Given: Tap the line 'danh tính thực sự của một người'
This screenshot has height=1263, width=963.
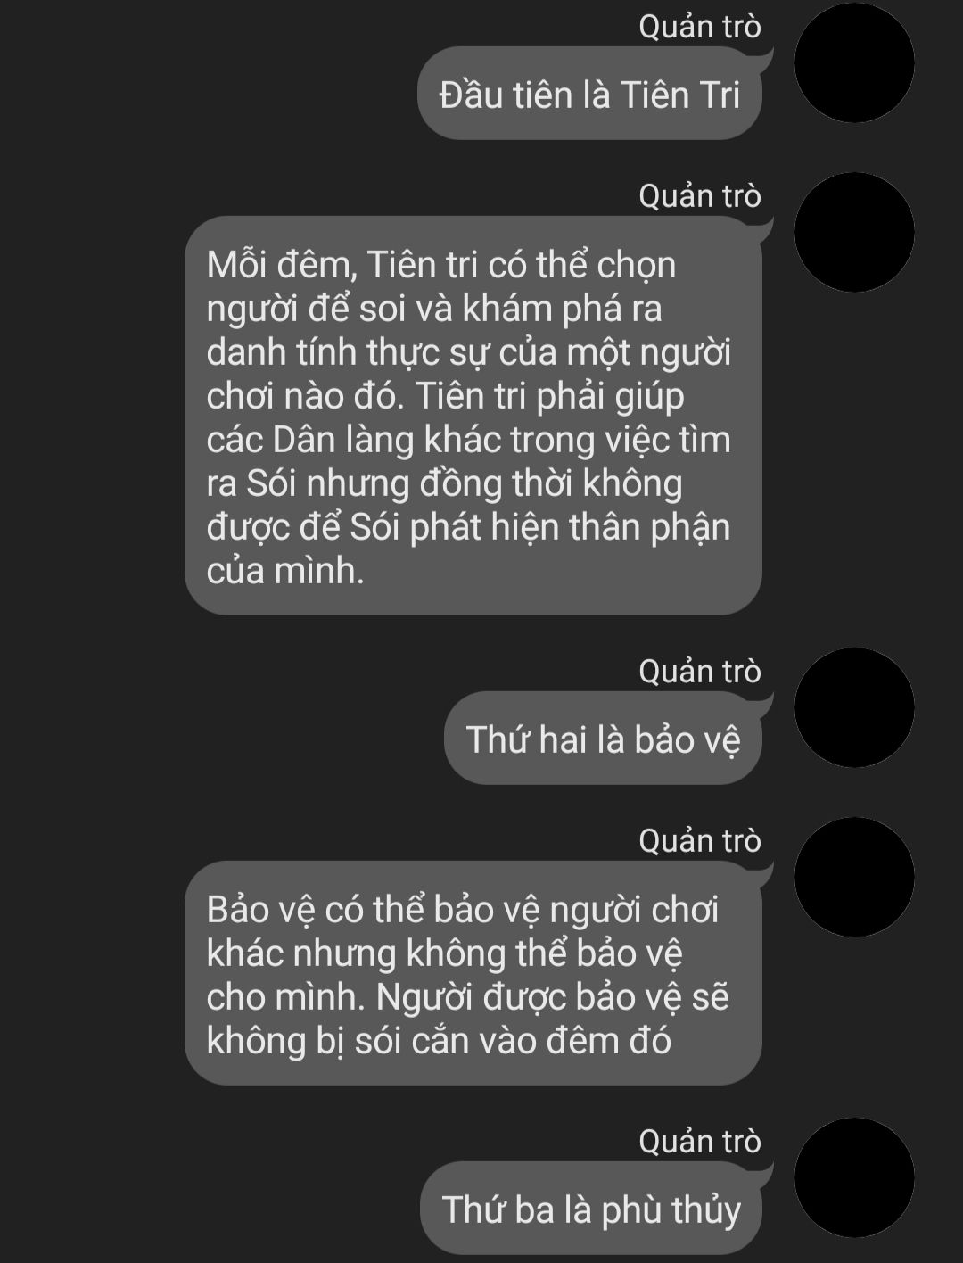Looking at the screenshot, I should [x=468, y=352].
